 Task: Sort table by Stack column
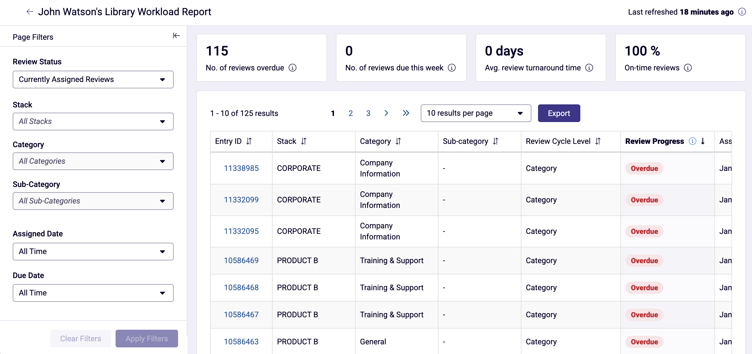(304, 141)
